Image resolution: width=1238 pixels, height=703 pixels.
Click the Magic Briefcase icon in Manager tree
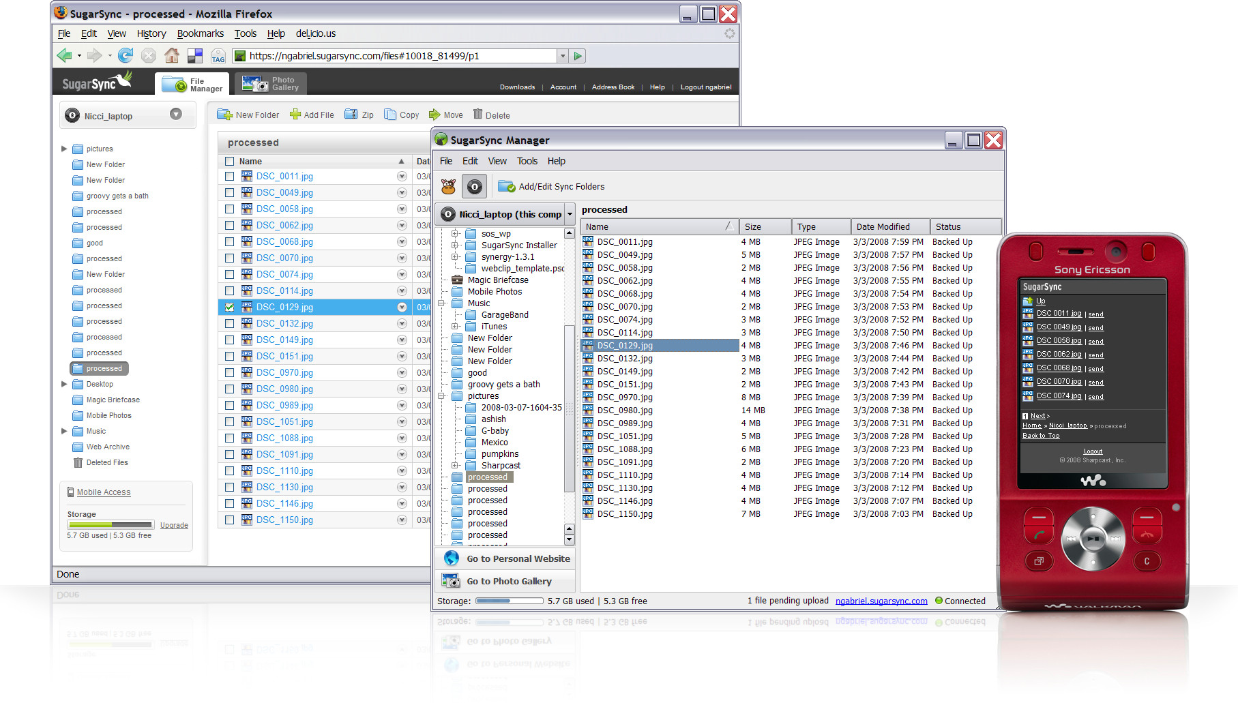click(457, 280)
